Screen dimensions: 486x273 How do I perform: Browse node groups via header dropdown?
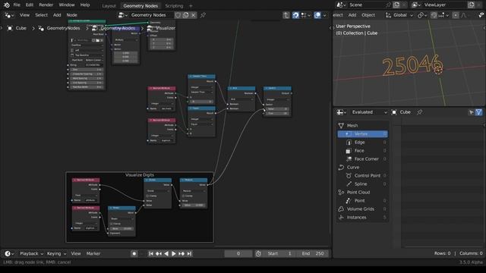click(x=123, y=15)
